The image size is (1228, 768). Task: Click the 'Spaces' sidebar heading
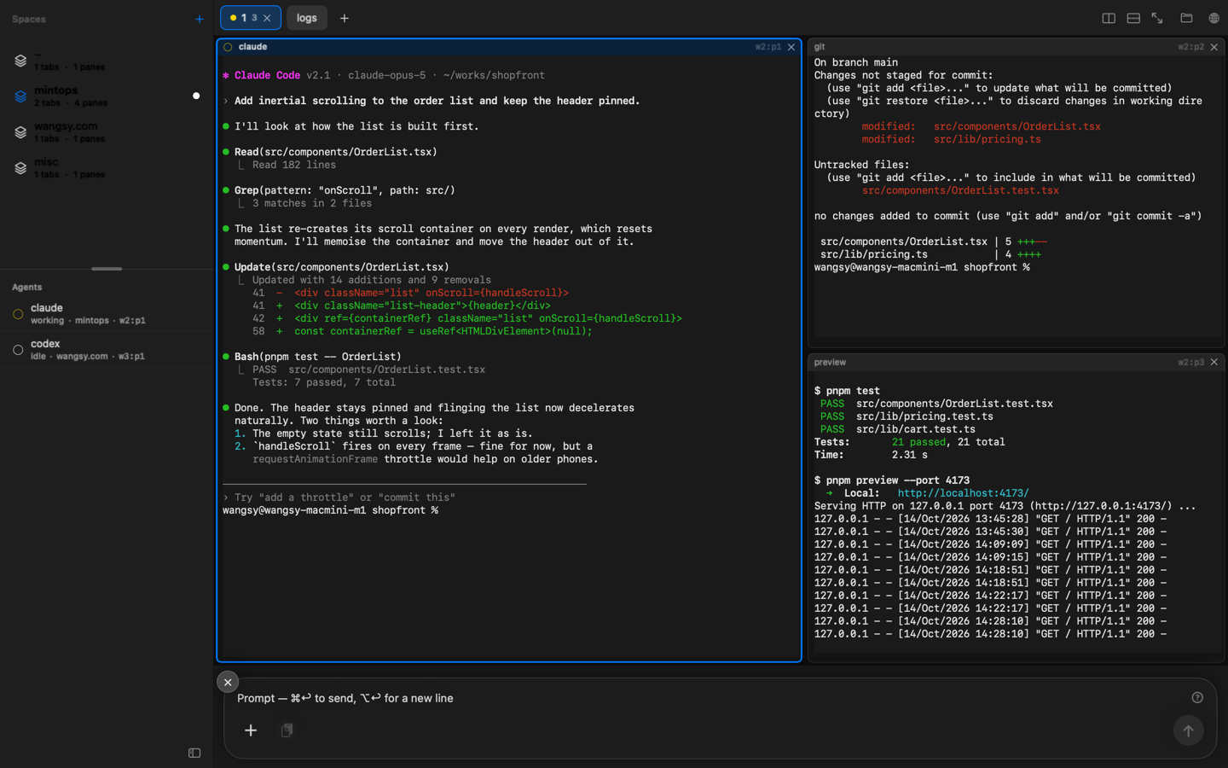(x=29, y=19)
